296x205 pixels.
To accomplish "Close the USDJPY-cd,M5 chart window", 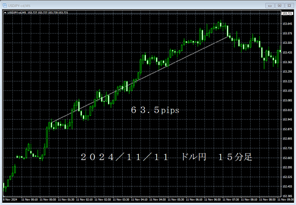I will (289, 5).
